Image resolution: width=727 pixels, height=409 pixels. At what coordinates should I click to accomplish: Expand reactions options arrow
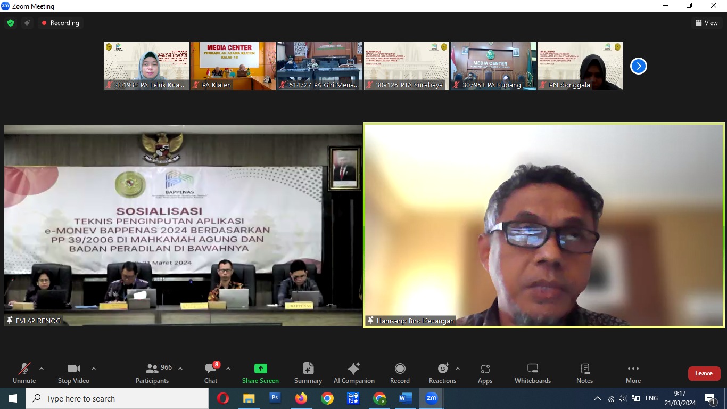458,369
